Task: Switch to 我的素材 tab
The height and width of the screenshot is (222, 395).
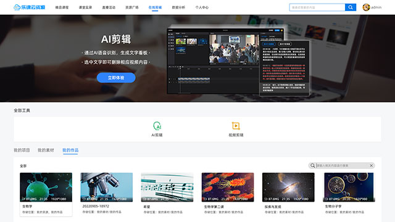Action: (x=46, y=150)
